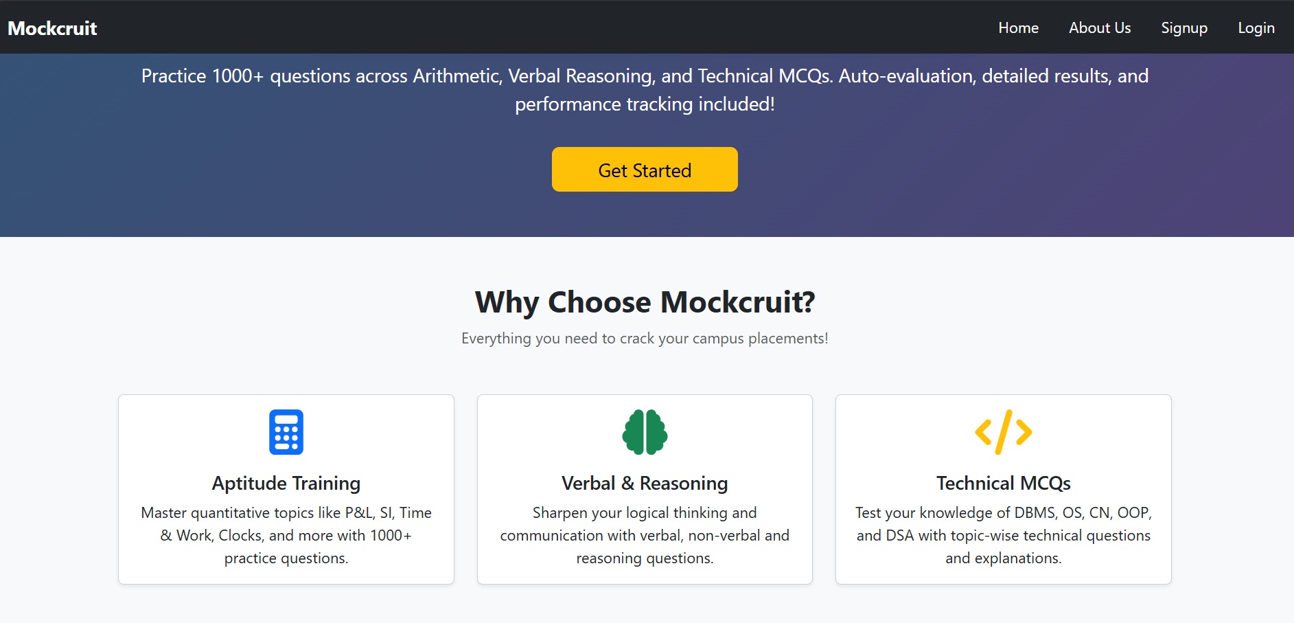Click the Aptitude Training description text
Viewport: 1294px width, 623px height.
tap(286, 535)
